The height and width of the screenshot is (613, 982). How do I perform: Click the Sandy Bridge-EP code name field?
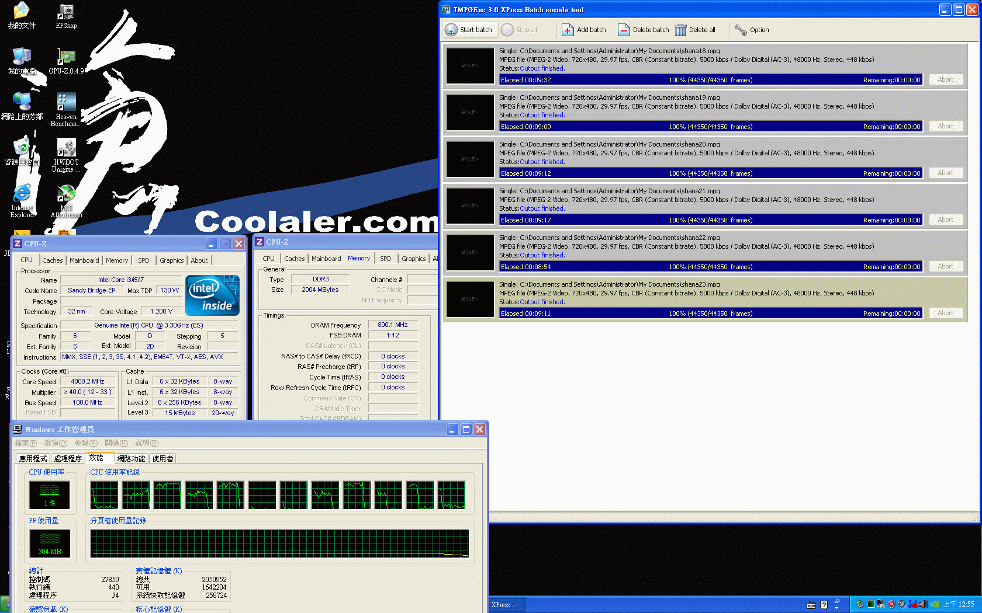coord(92,290)
